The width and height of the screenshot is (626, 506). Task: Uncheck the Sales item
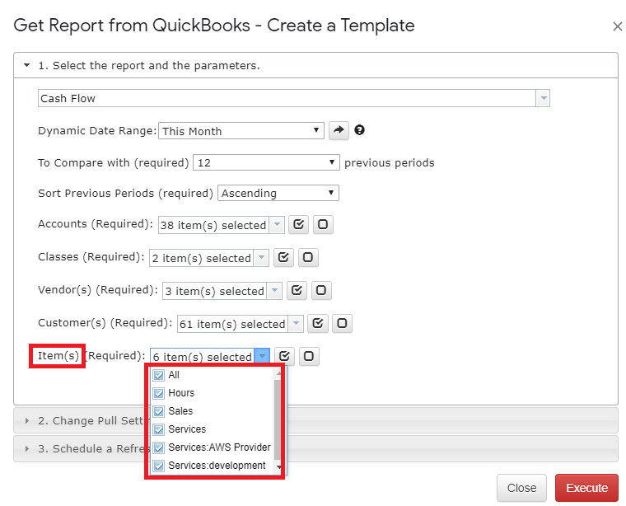tap(158, 411)
